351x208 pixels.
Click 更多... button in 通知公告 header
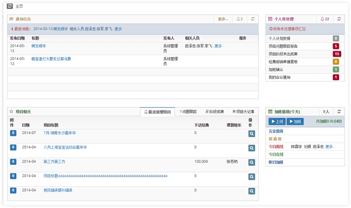tap(223, 19)
